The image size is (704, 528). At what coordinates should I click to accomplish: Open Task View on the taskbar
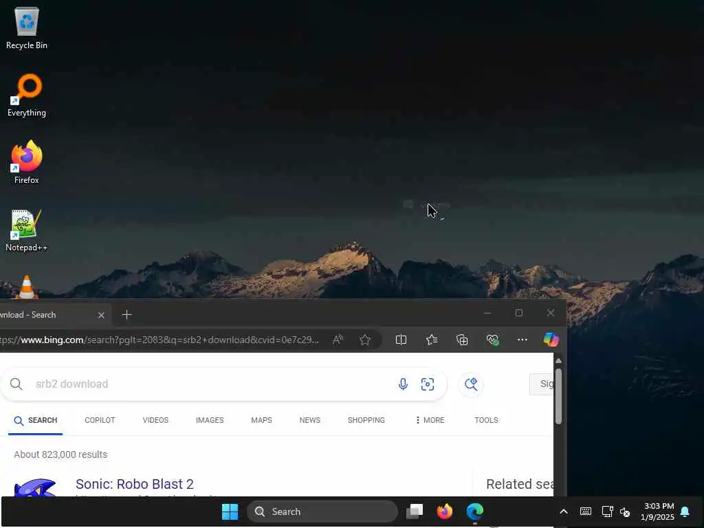(415, 511)
